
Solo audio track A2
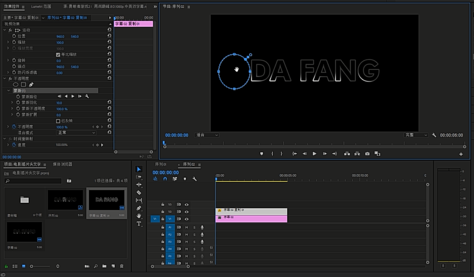(x=194, y=235)
